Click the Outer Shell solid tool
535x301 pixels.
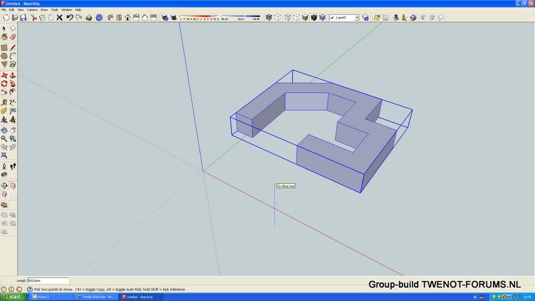point(4,205)
